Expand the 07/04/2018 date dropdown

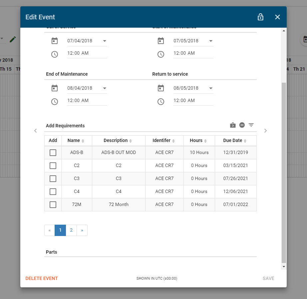105,41
